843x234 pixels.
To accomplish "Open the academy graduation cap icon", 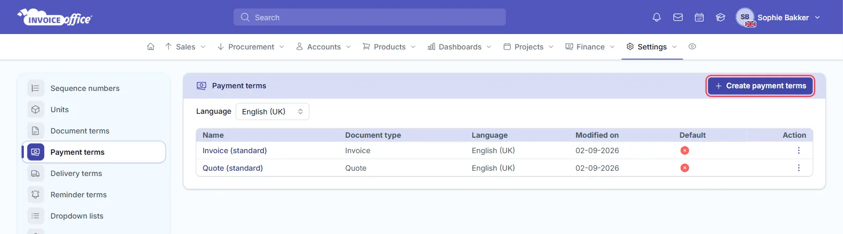I will click(721, 18).
